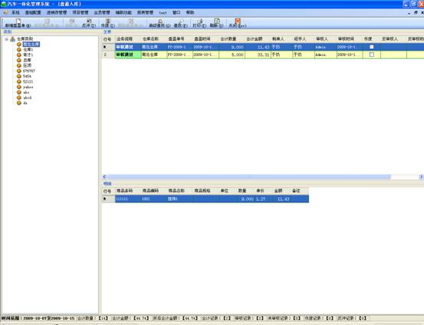Image resolution: width=424 pixels, height=325 pixels.
Task: Toggle 作废 checkbox in the first row
Action: coord(372,47)
